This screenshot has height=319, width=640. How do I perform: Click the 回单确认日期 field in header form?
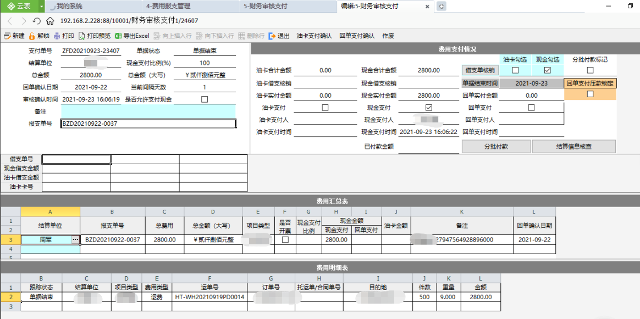click(x=91, y=87)
